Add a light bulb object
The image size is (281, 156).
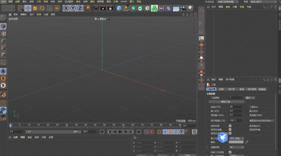pyautogui.click(x=190, y=8)
